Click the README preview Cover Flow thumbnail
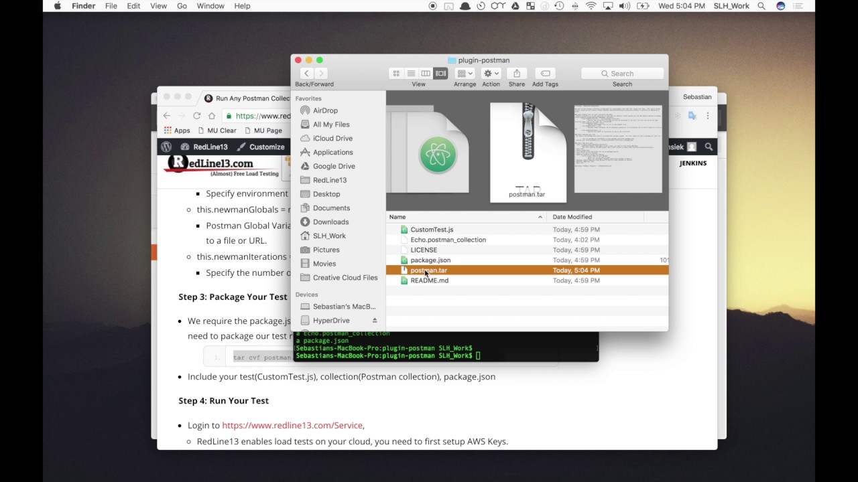Viewport: 858px width, 482px height. [618, 149]
